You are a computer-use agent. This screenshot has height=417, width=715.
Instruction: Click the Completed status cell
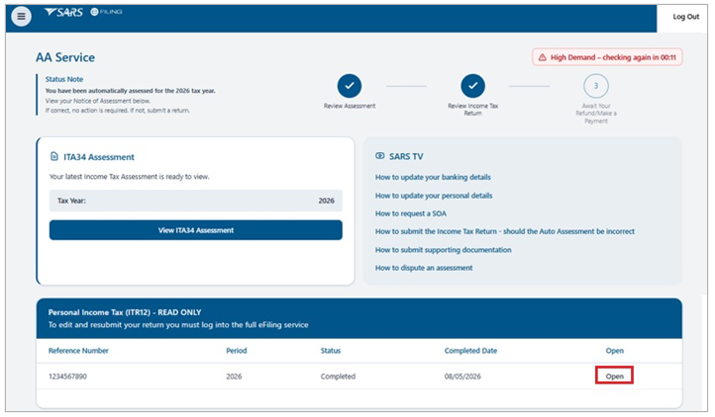coord(338,376)
